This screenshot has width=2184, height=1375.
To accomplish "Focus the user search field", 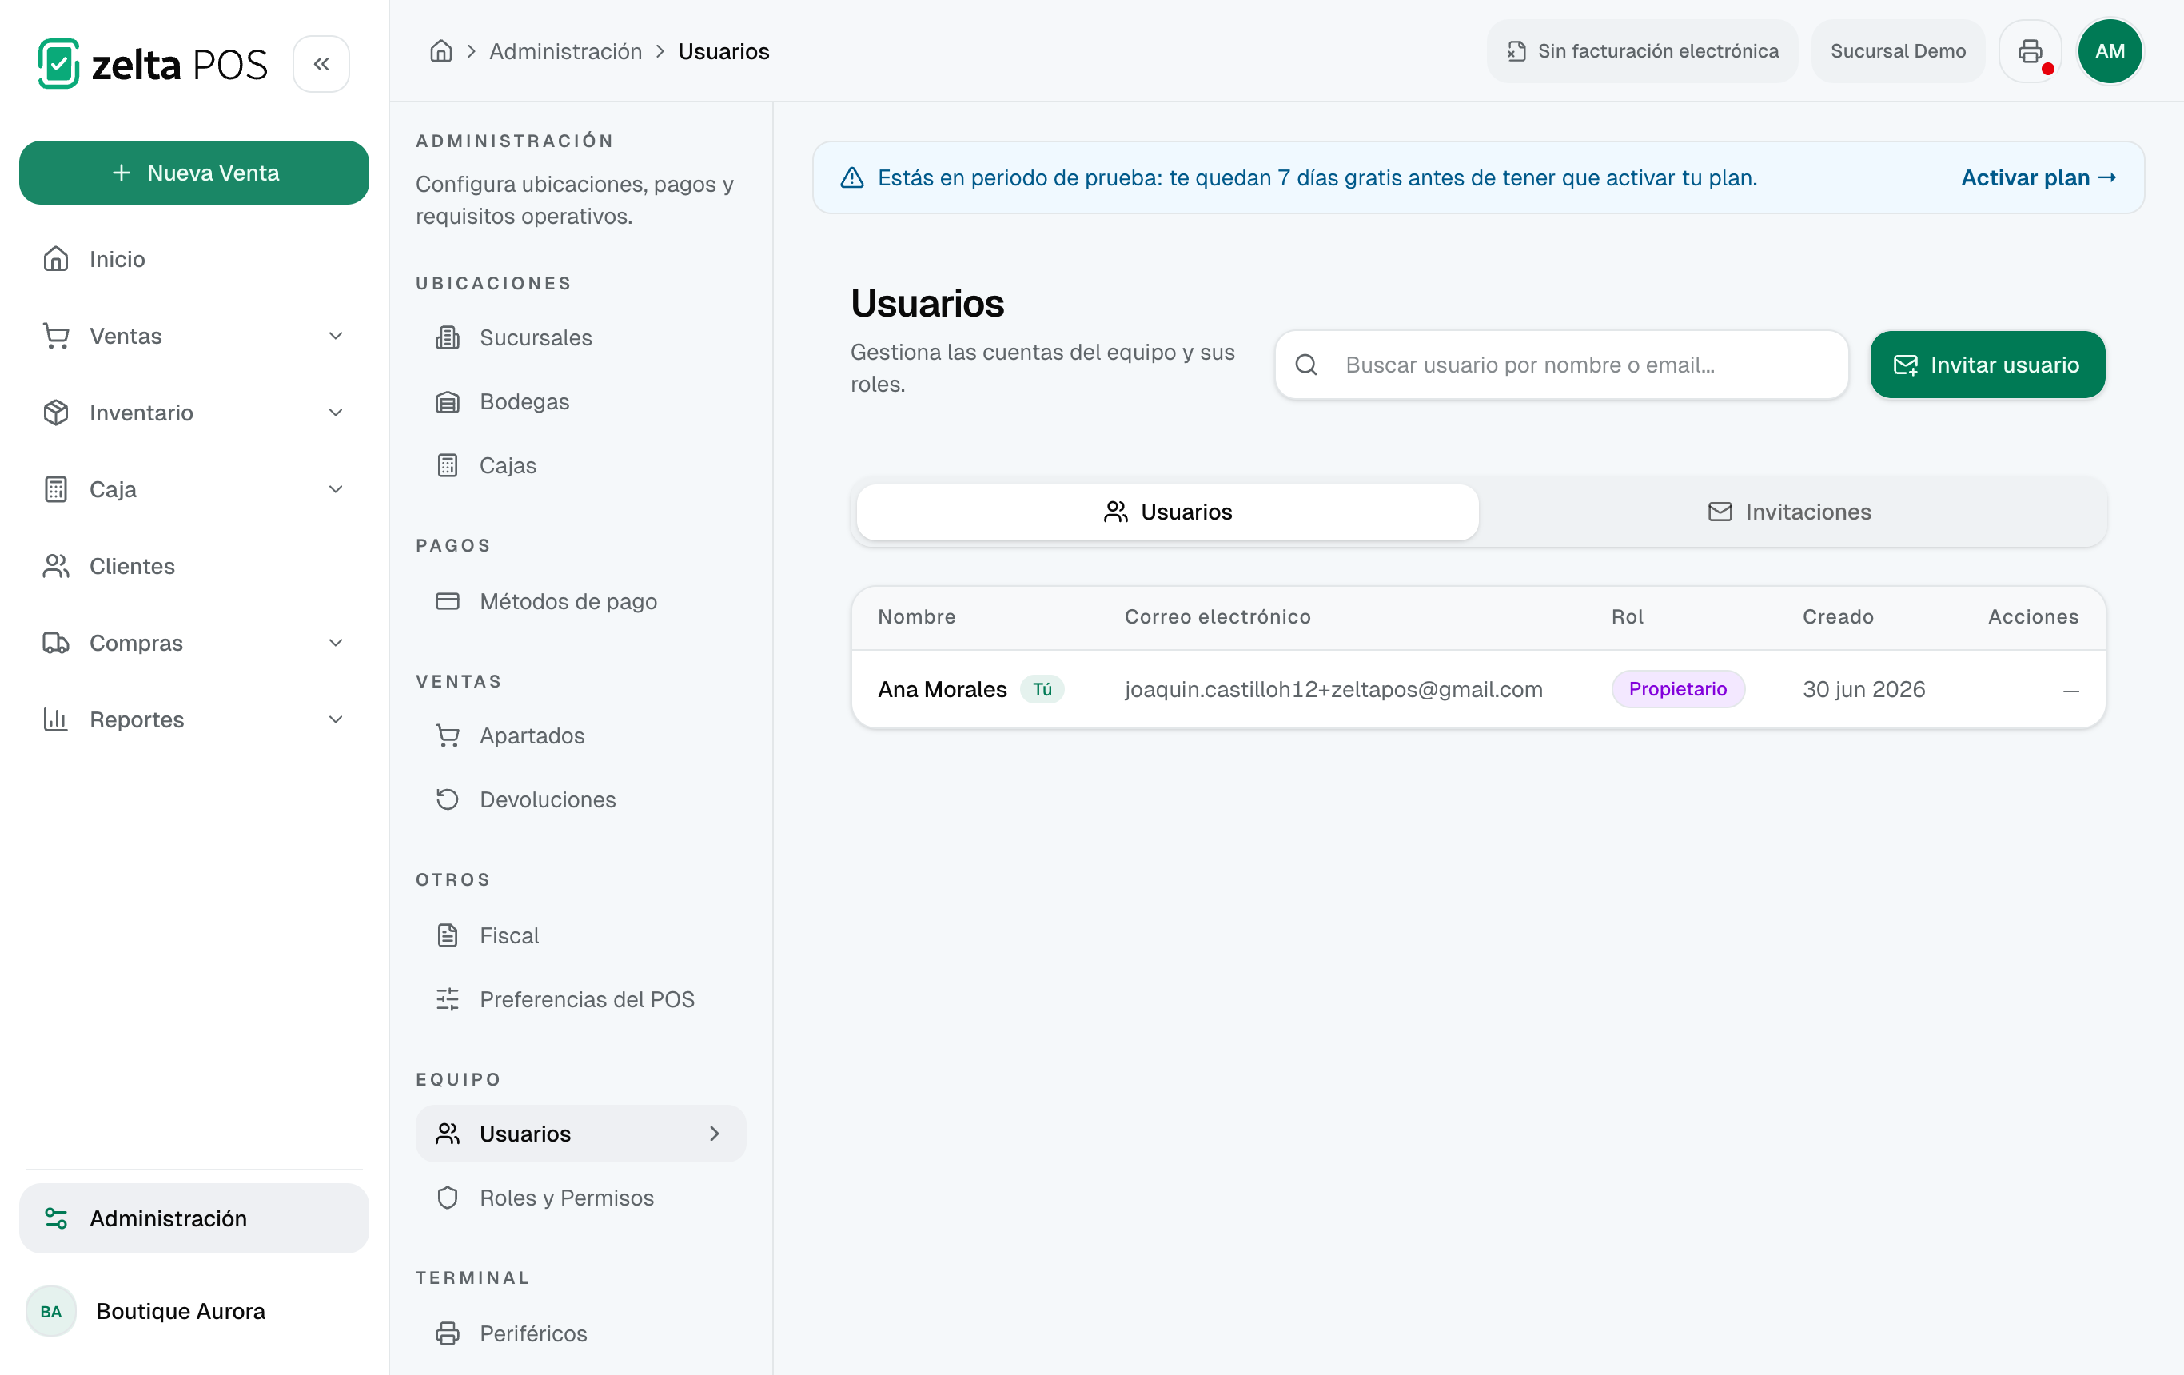I will [x=1561, y=365].
